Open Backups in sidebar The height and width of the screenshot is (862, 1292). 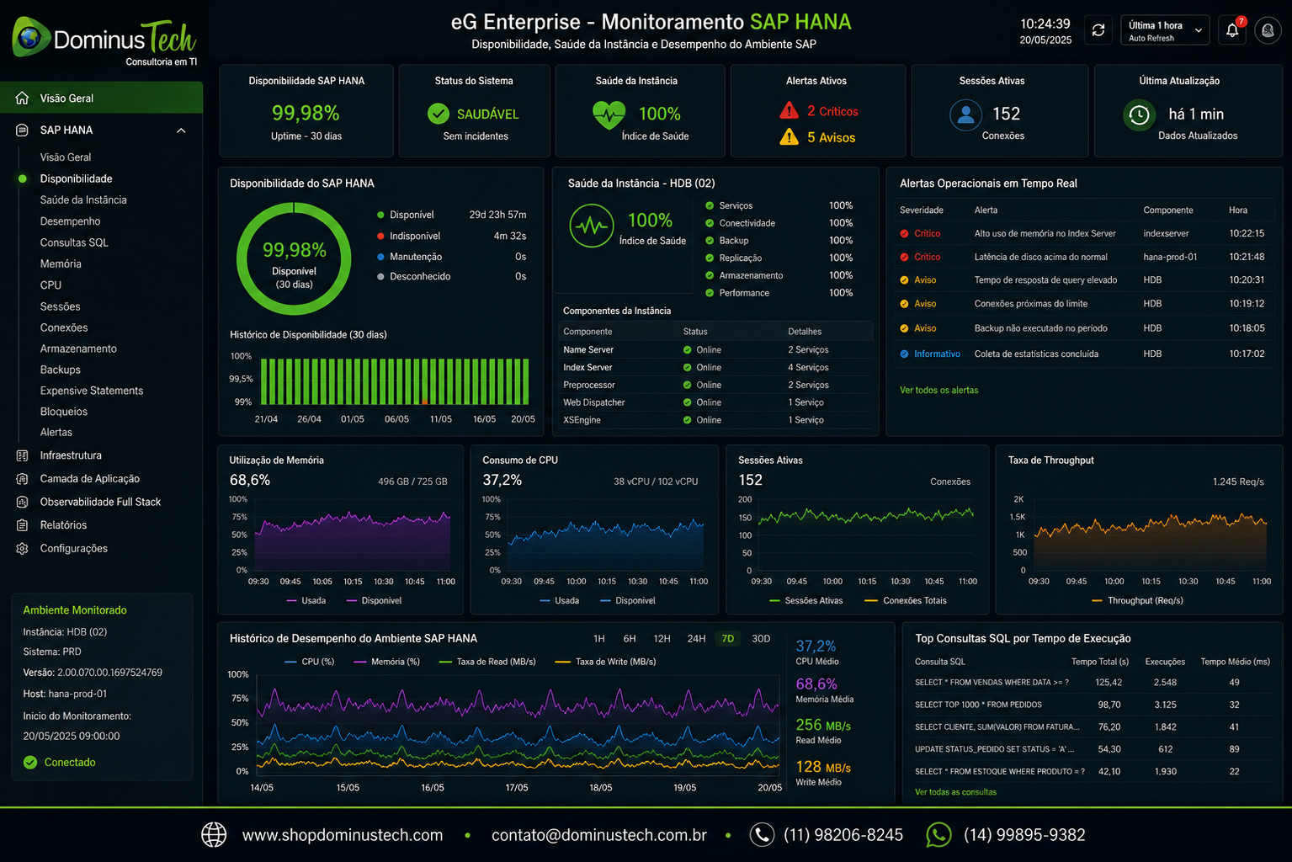tap(61, 370)
